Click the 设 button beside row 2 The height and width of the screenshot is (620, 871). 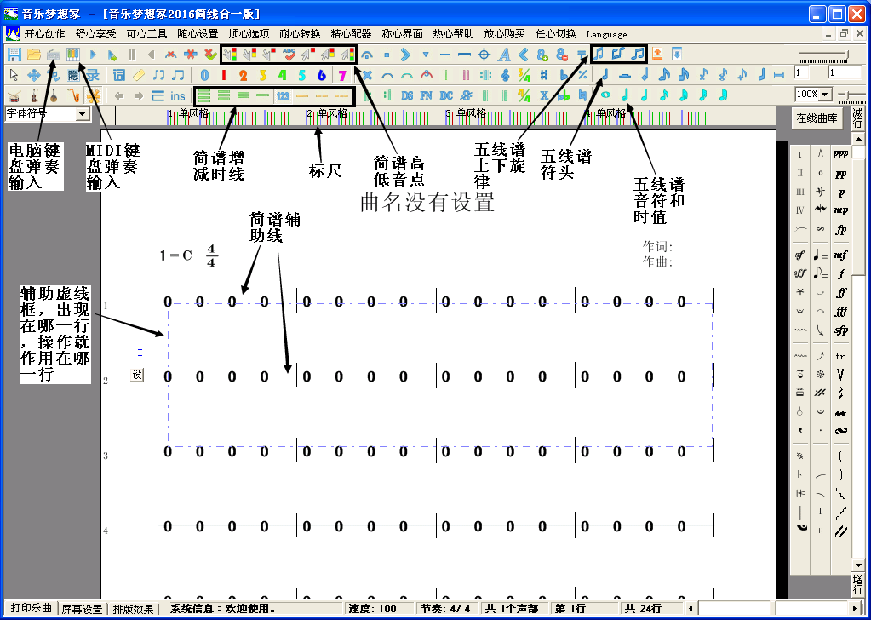click(x=136, y=375)
